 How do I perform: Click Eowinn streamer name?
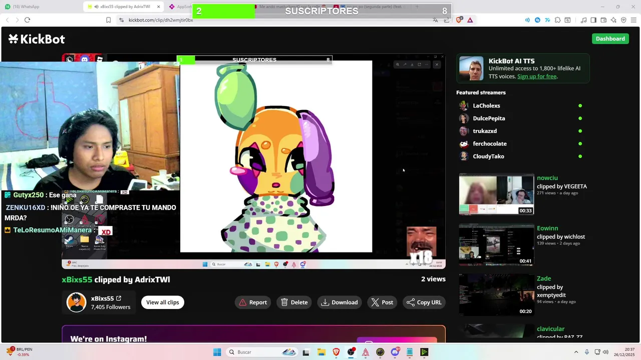click(x=547, y=228)
